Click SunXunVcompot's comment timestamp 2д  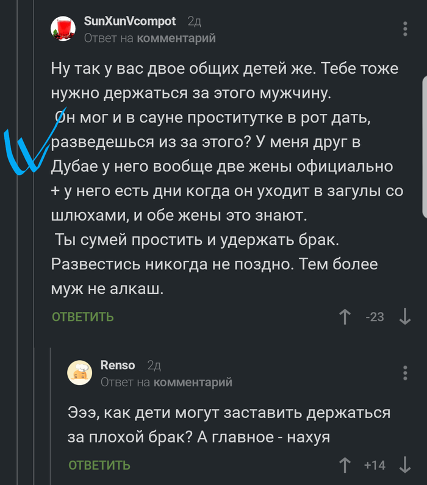pyautogui.click(x=194, y=21)
